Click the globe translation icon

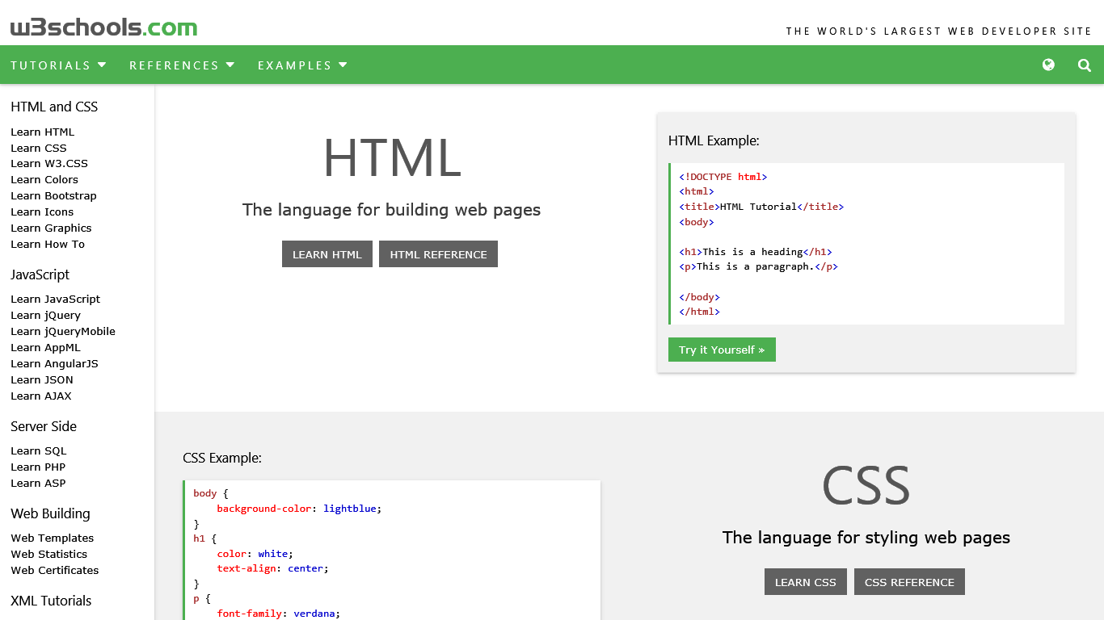pyautogui.click(x=1048, y=65)
